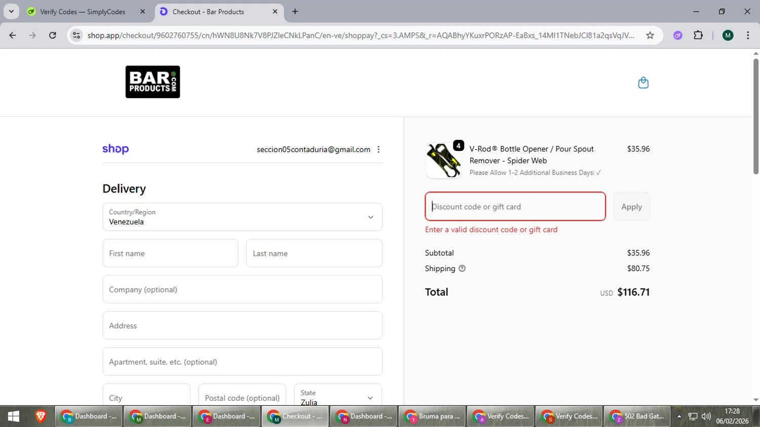Launch Brave browser from the taskbar

[41, 416]
